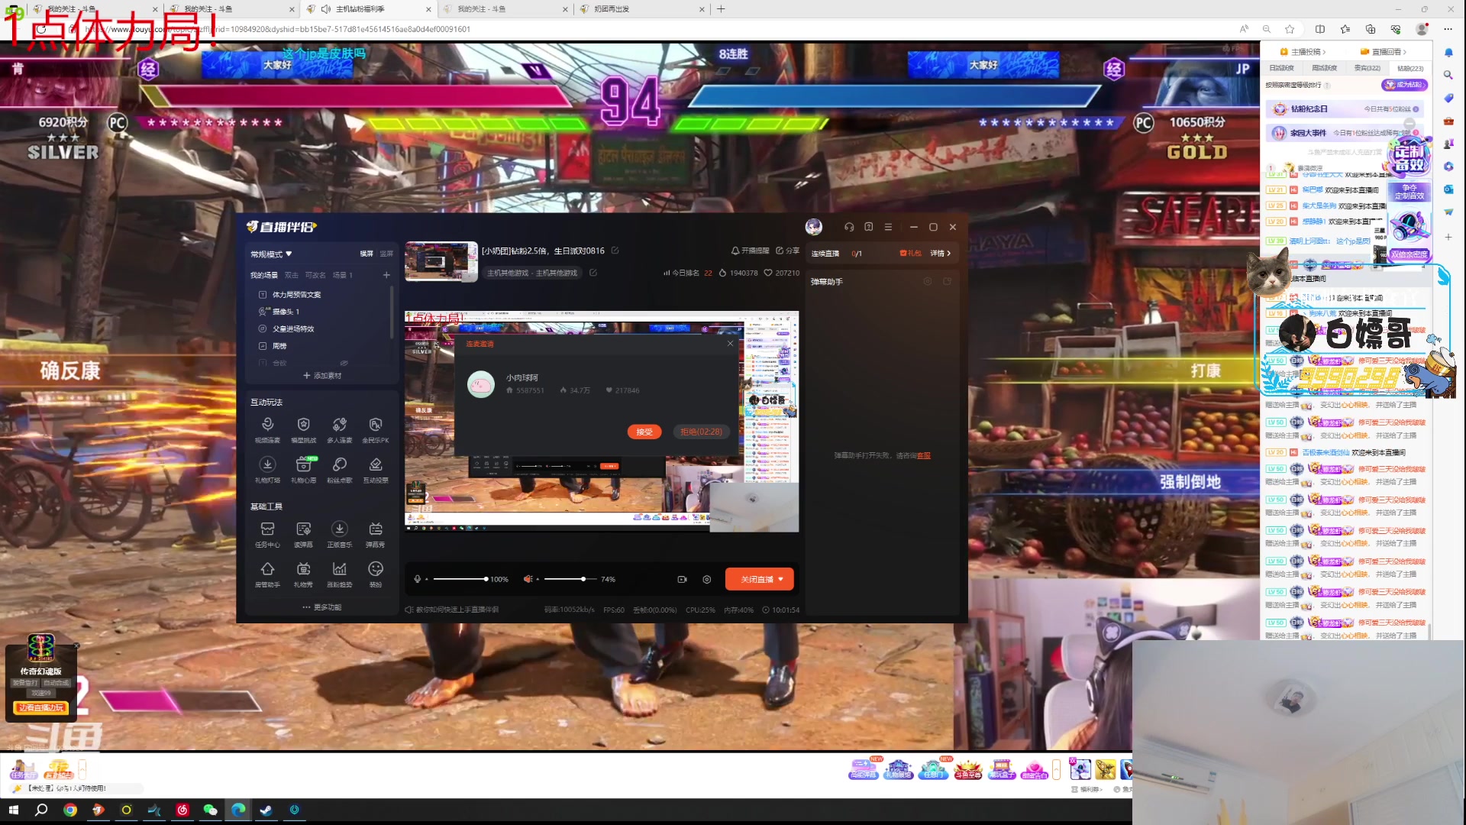Toggle visibility of the dimmed source
The image size is (1466, 825).
344,363
